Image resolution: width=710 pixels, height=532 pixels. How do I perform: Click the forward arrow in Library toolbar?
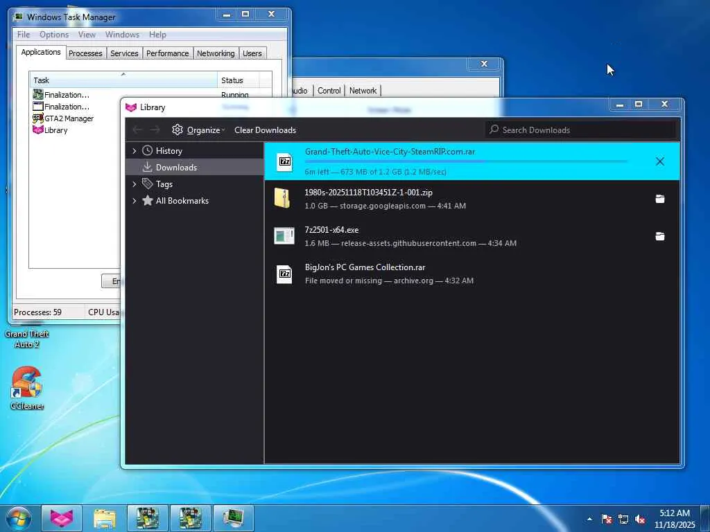[x=155, y=130]
